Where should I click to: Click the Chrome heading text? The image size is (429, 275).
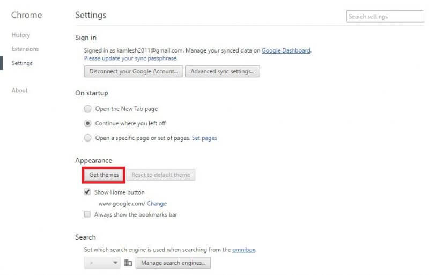pos(26,15)
